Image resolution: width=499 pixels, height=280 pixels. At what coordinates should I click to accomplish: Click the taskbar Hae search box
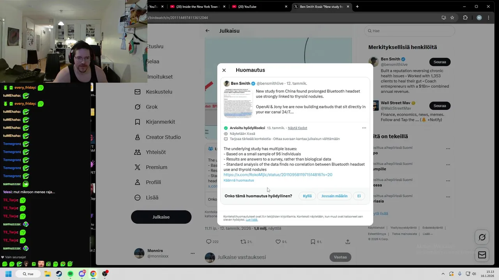point(28,274)
